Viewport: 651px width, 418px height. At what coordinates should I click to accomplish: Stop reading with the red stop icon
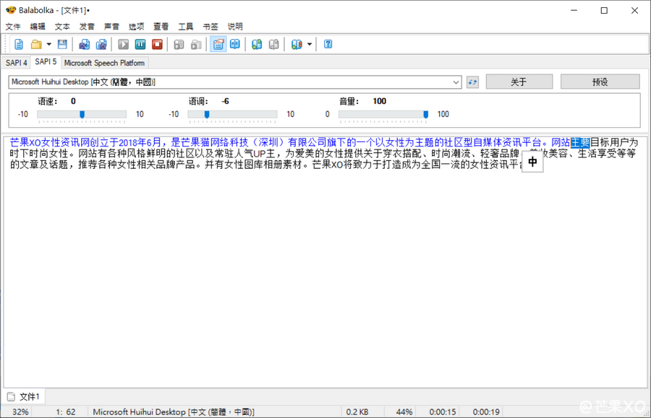(158, 44)
